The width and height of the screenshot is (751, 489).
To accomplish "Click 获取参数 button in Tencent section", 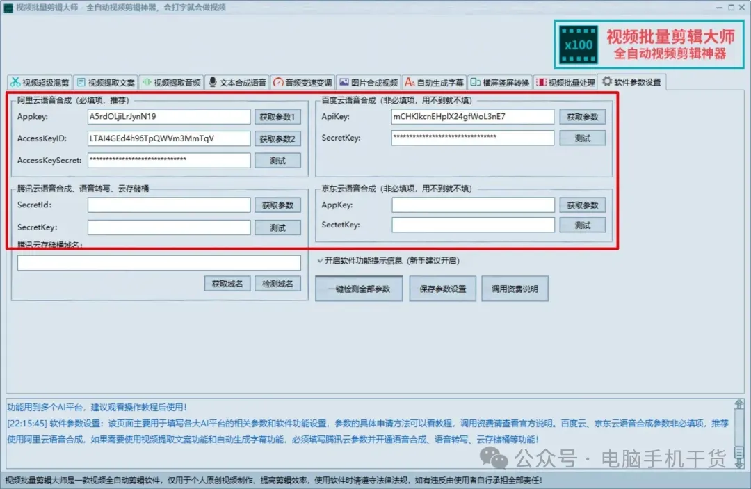I will pos(277,205).
